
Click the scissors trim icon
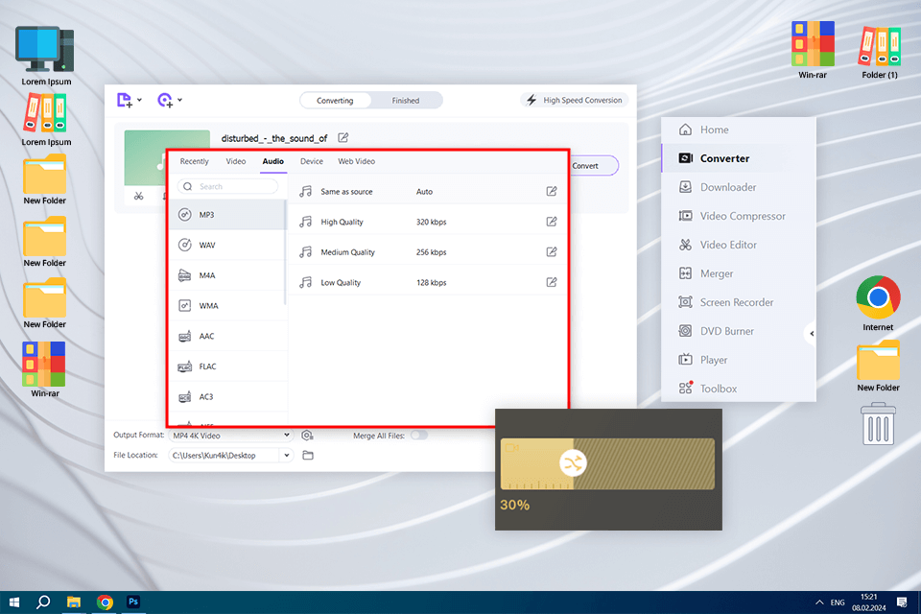pos(138,196)
